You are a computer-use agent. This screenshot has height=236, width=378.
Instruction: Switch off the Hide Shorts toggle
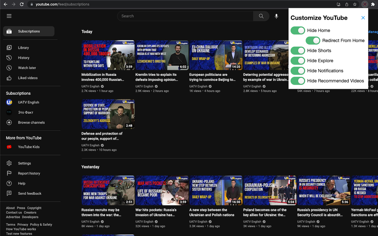298,50
